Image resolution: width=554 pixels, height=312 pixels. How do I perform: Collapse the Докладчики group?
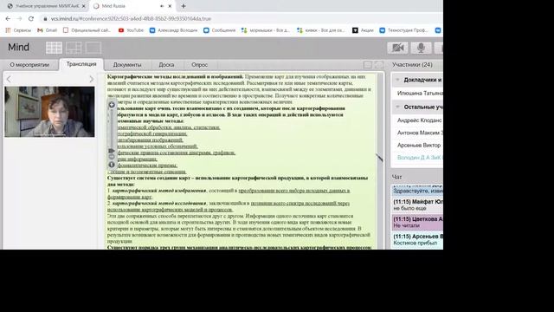point(397,80)
